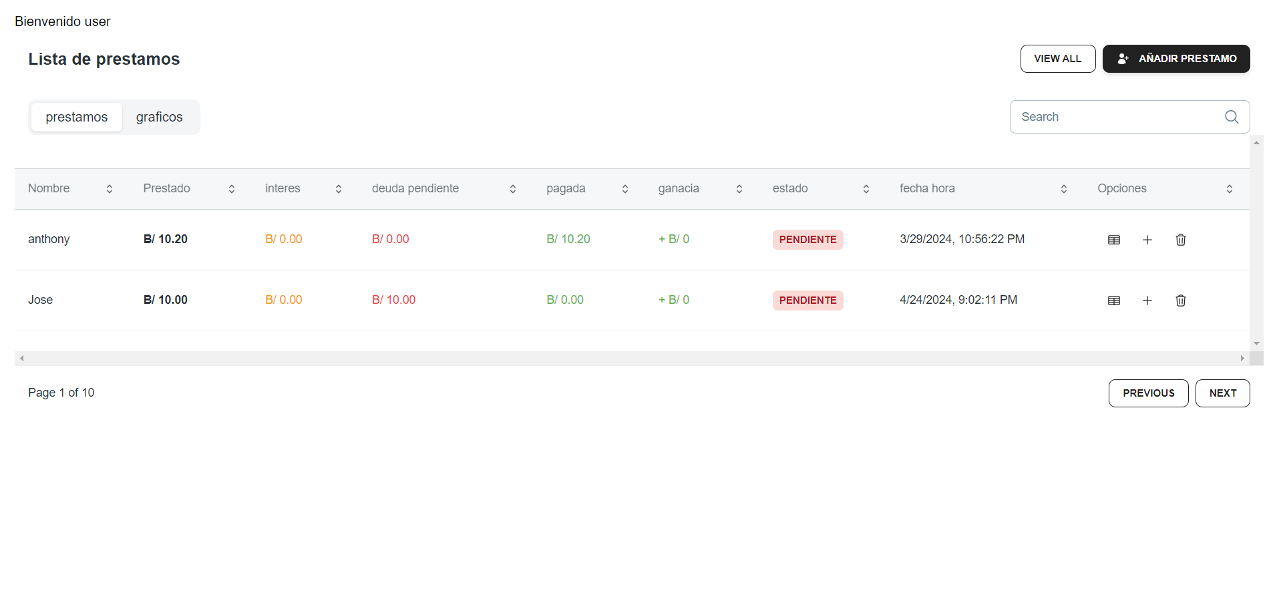Click the AÑADIR PRESTAMO button
Viewport: 1273px width, 611px height.
[1175, 59]
